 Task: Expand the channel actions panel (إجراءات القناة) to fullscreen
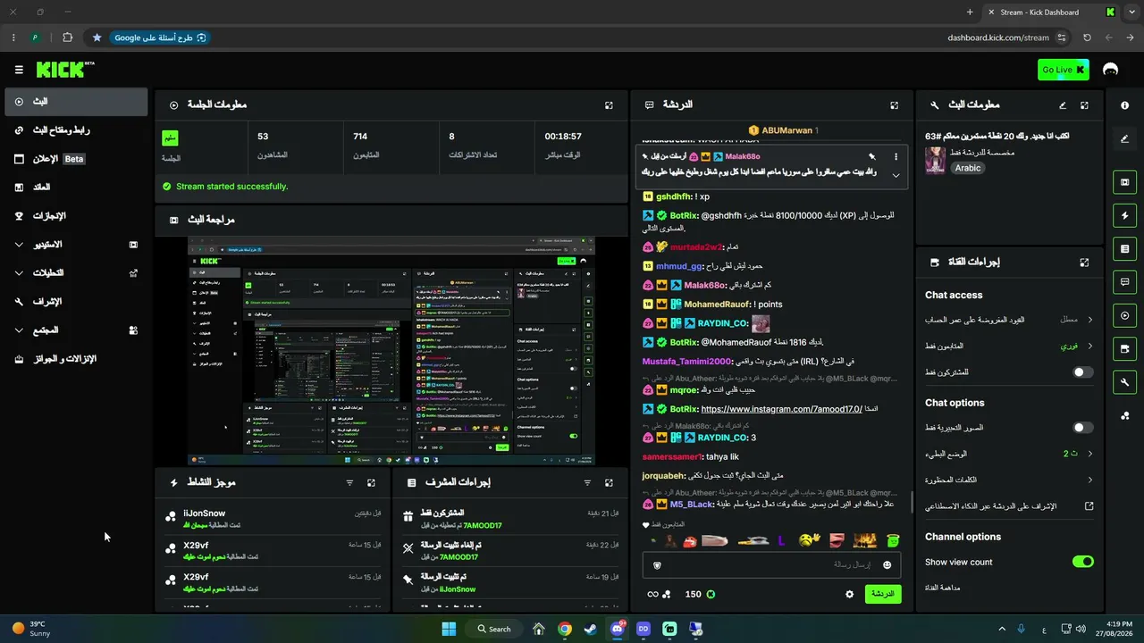1084,263
